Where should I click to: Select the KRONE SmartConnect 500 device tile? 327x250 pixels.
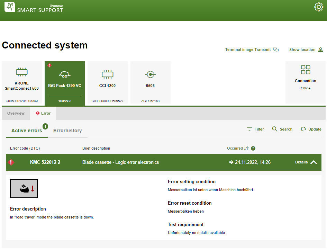[22, 83]
